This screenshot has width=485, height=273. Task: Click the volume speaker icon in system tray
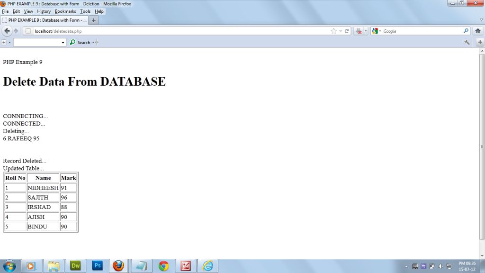pos(440,266)
